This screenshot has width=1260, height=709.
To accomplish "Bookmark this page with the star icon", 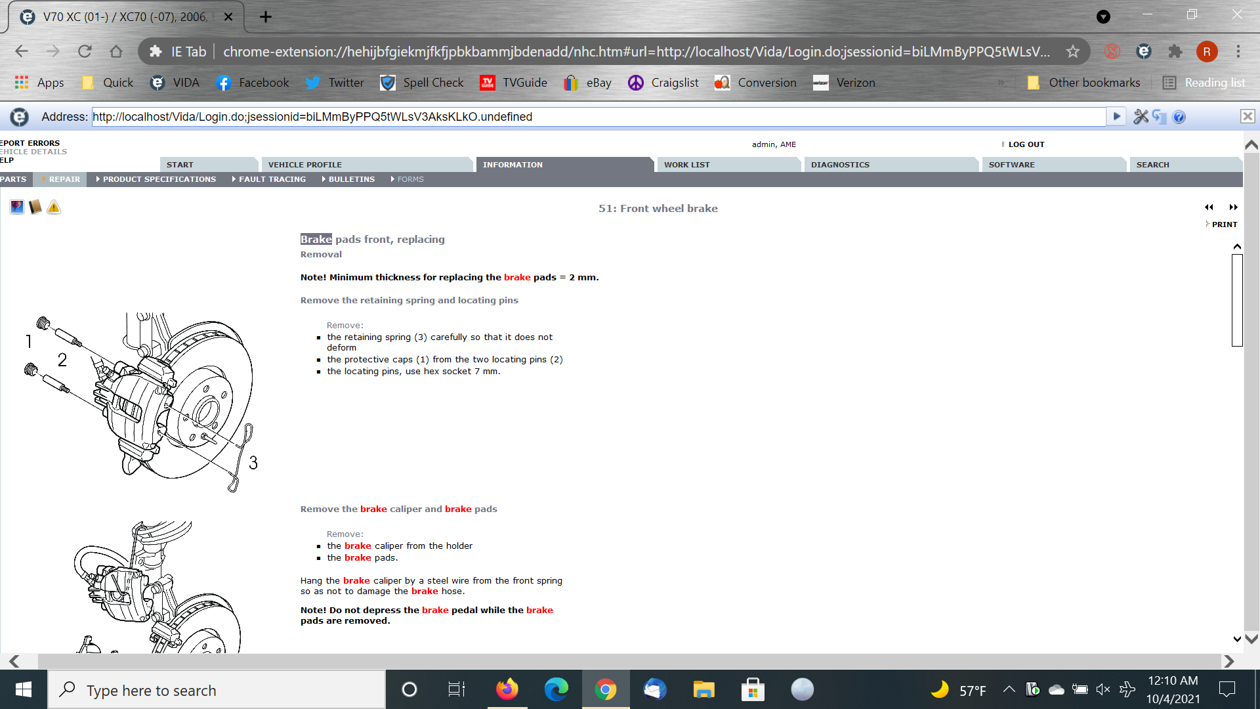I will tap(1072, 51).
